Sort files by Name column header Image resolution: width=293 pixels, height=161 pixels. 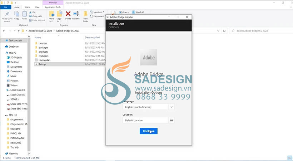[38, 38]
